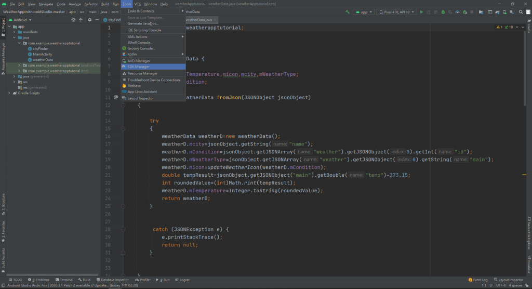The width and height of the screenshot is (532, 289).
Task: Click the Run Anything window icon in toolbar
Action: pyautogui.click(x=490, y=12)
